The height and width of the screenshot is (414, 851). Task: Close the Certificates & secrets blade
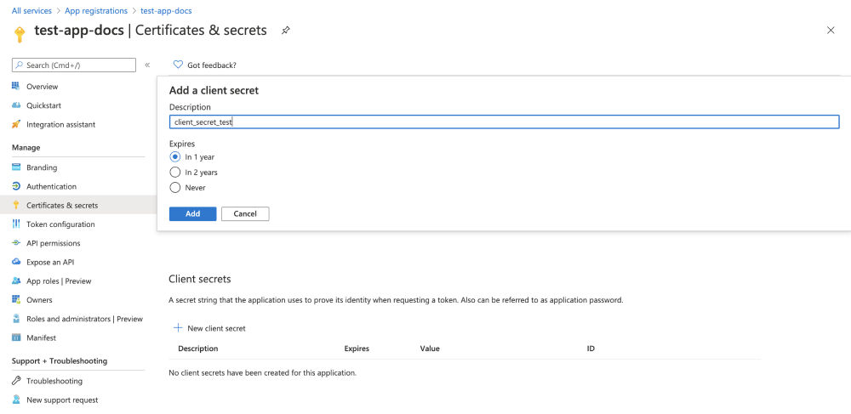pyautogui.click(x=831, y=31)
